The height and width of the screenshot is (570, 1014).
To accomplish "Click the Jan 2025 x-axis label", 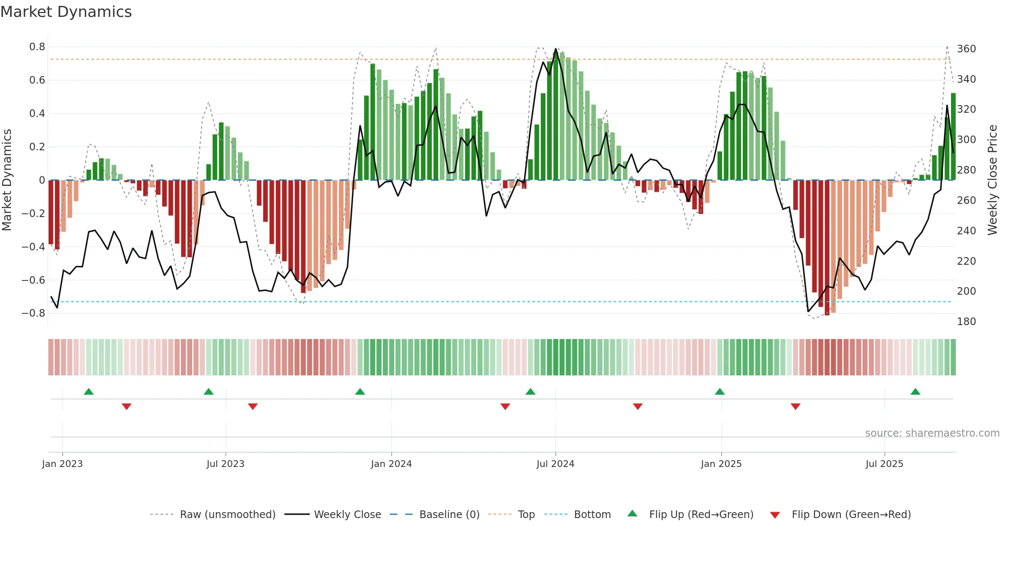I will click(x=722, y=464).
